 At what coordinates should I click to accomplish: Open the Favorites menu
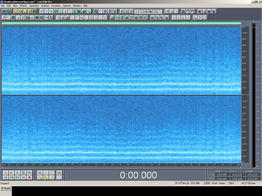pyautogui.click(x=56, y=6)
